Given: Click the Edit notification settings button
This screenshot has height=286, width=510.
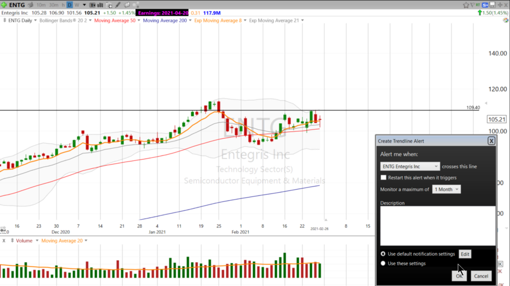Looking at the screenshot, I should pos(465,254).
